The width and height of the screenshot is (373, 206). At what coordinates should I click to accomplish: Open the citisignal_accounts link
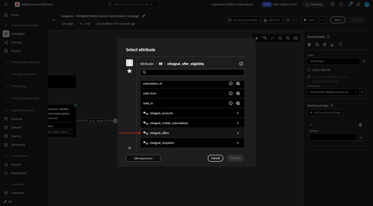[x=192, y=113]
